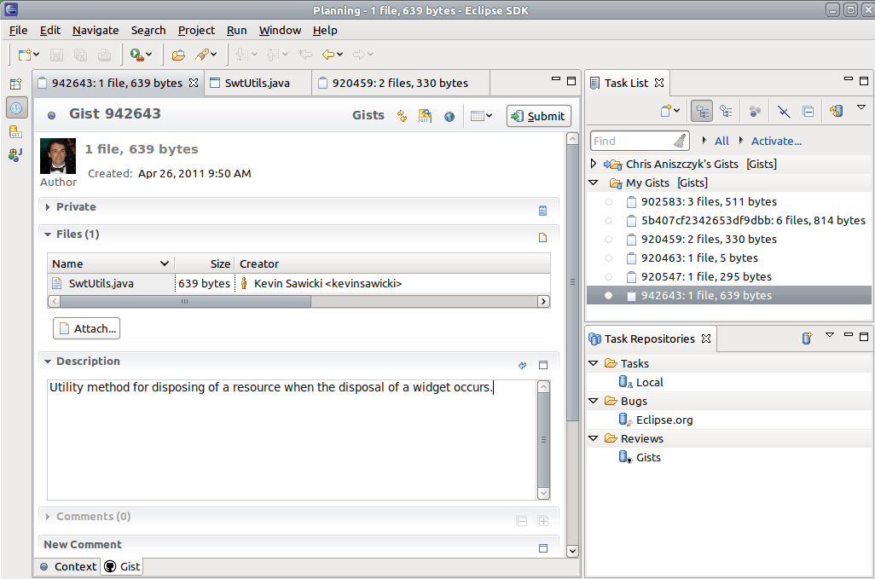Switch to the SwtUtils.java editor tab
The image size is (875, 579).
click(x=257, y=83)
